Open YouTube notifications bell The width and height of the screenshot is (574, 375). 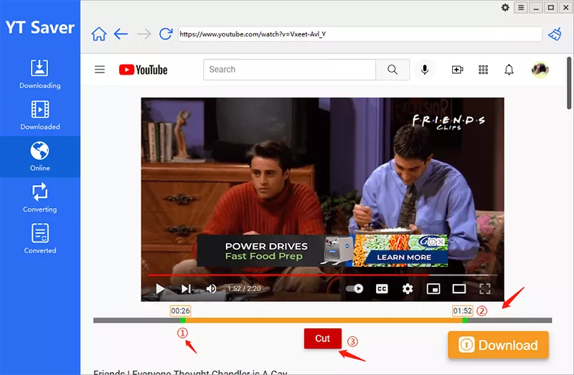pos(509,70)
